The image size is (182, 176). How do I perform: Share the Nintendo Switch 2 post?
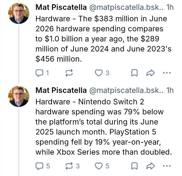[x=151, y=166]
